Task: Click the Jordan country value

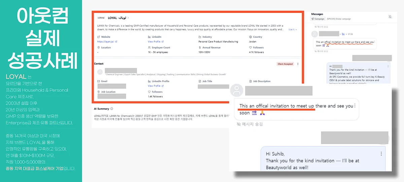Action: [x=253, y=42]
